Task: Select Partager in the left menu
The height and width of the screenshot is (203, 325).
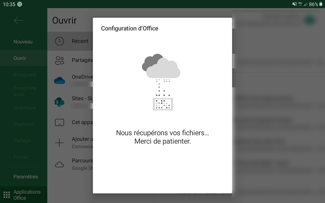Action: (23, 141)
